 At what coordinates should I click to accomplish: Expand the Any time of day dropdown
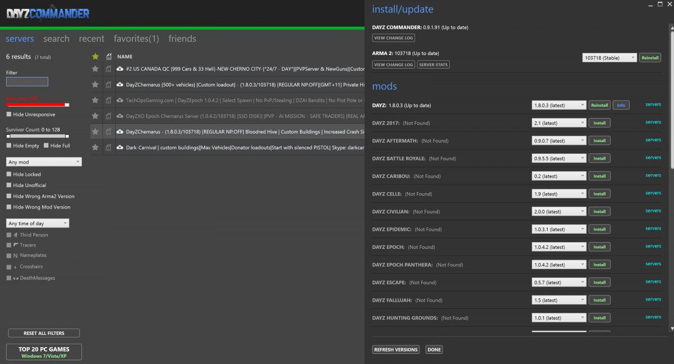point(38,224)
